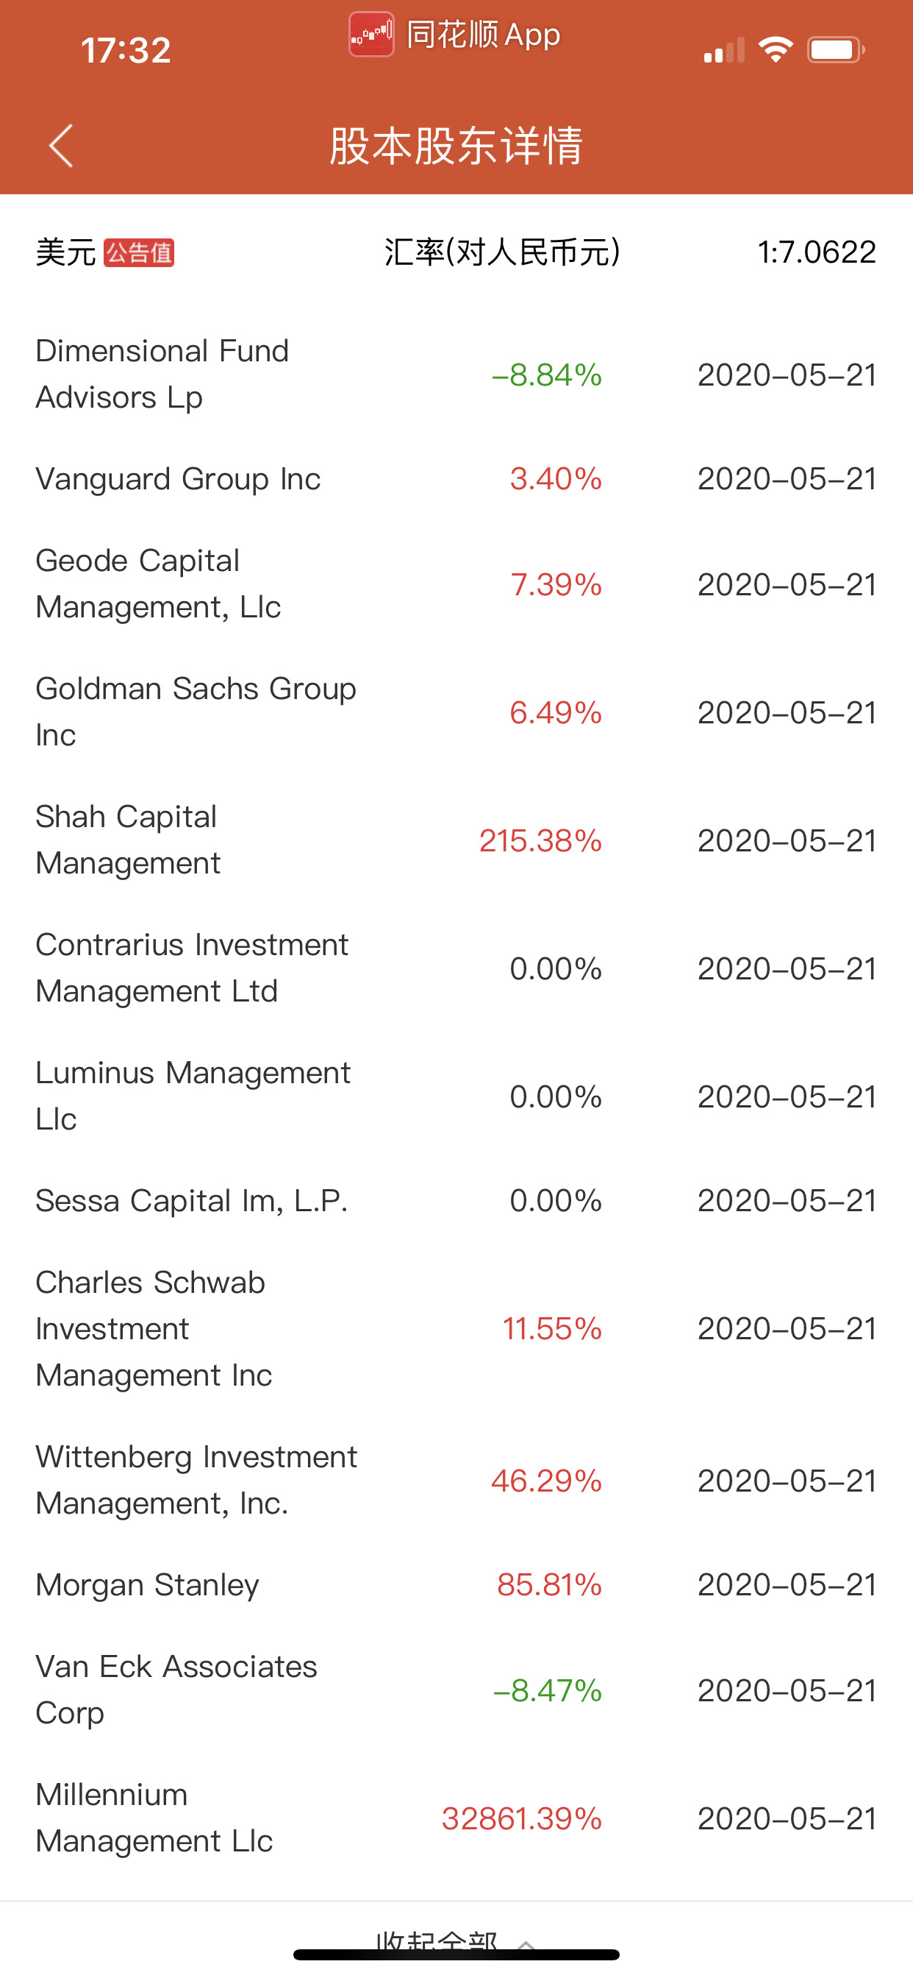Open Charles Schwab Investment Management Inc row
This screenshot has height=1978, width=913.
tap(456, 1329)
